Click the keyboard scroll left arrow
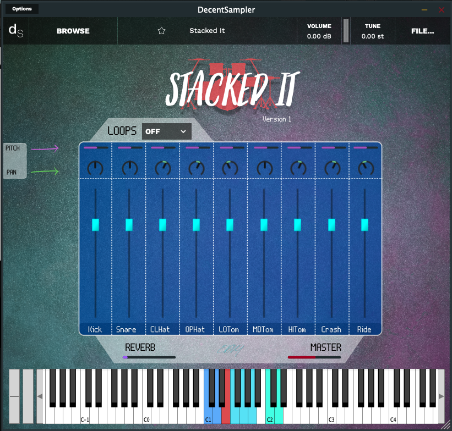The height and width of the screenshot is (431, 452). 40,396
